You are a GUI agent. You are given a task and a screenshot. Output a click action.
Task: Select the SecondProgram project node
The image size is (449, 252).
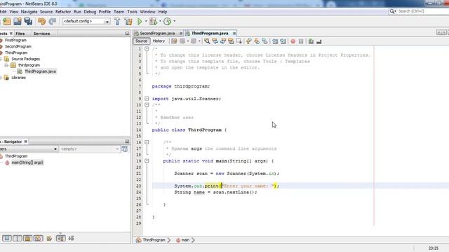coord(18,47)
